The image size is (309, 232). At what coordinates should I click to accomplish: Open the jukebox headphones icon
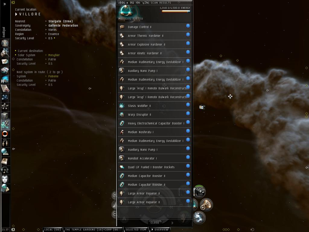5,170
